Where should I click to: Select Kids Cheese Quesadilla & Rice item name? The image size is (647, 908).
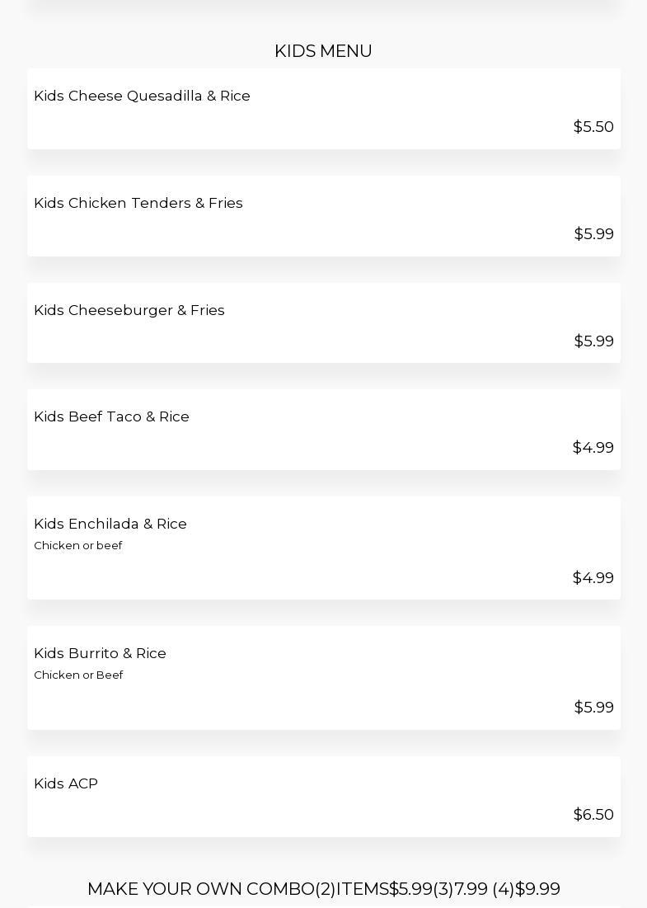[142, 96]
